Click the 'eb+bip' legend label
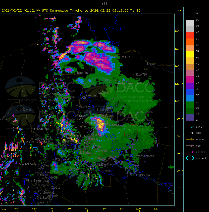 click(x=200, y=152)
